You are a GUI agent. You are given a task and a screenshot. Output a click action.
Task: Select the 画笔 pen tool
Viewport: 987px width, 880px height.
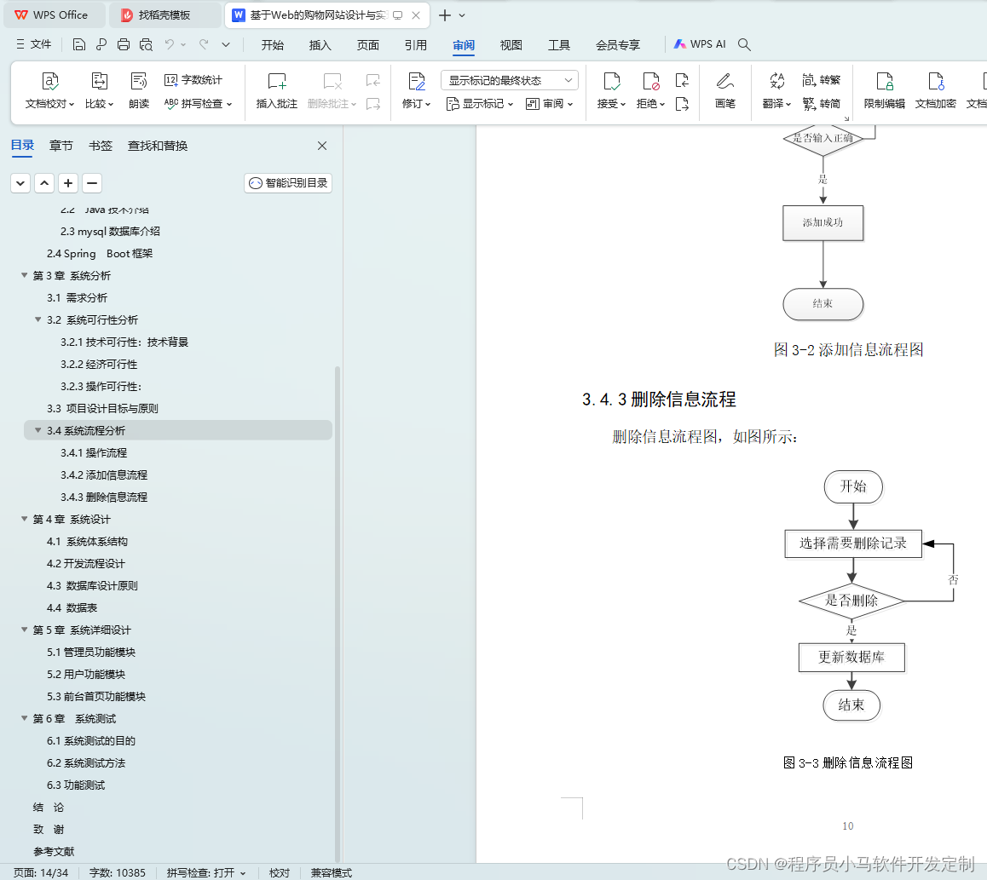725,90
